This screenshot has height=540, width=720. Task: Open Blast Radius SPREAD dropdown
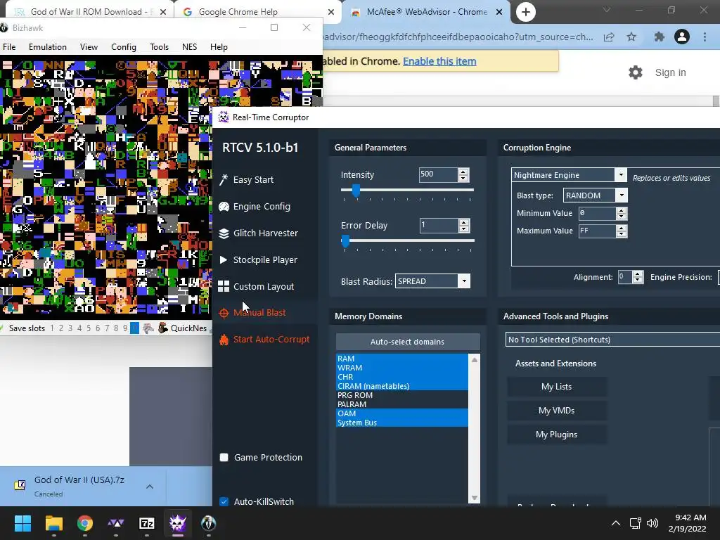pyautogui.click(x=432, y=281)
